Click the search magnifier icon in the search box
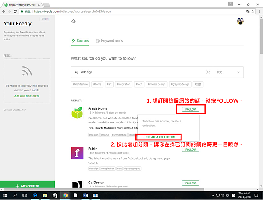Screen dimensions: 263x201 (76, 72)
